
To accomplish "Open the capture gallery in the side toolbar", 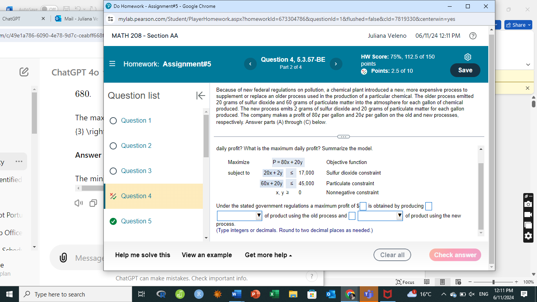I will [528, 225].
